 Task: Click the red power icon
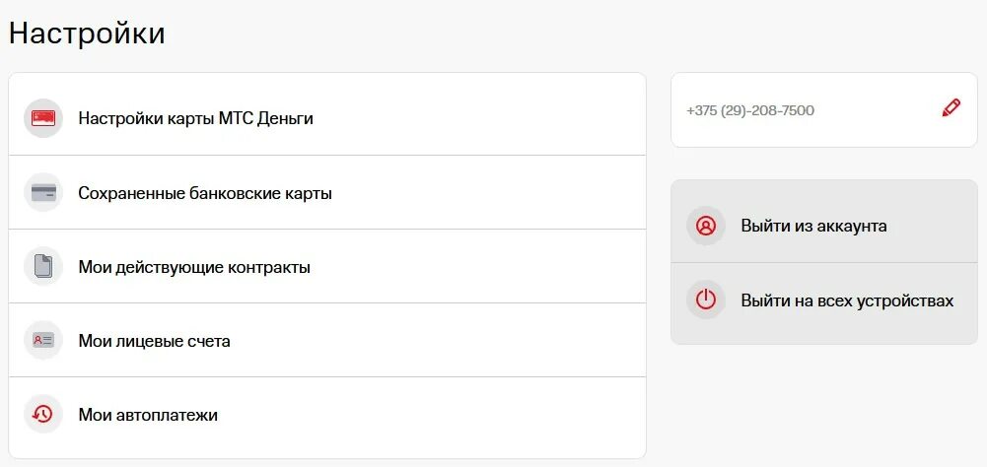point(706,300)
